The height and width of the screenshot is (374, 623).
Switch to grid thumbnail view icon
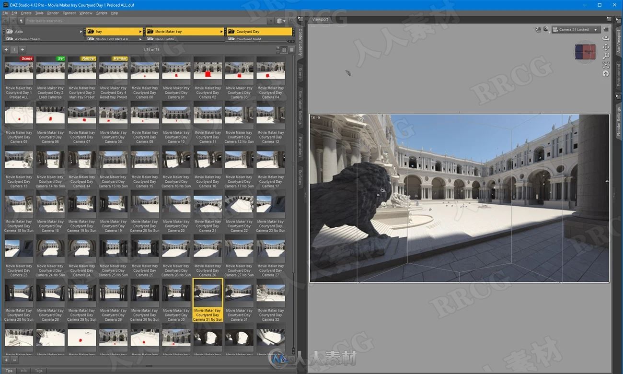point(284,49)
